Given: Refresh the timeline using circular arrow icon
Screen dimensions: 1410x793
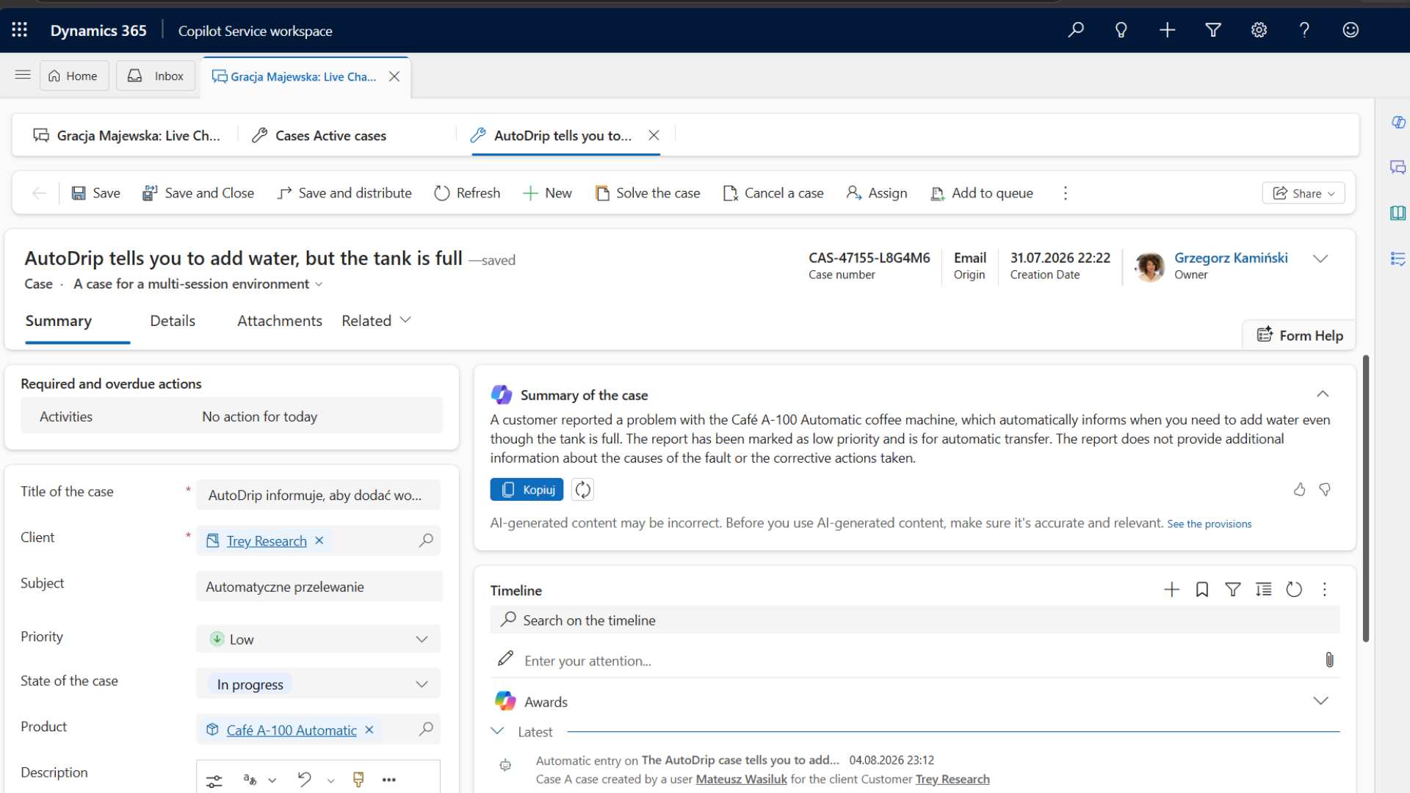Looking at the screenshot, I should click(1294, 590).
